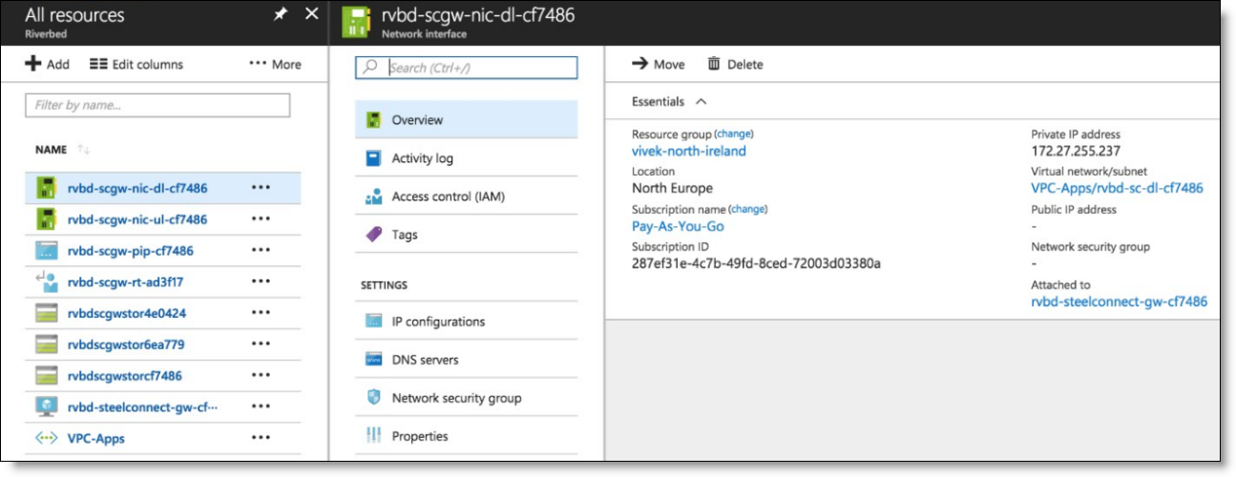
Task: Open rvbd-scgw-nic-ul-cf7486 resource name
Action: (137, 219)
